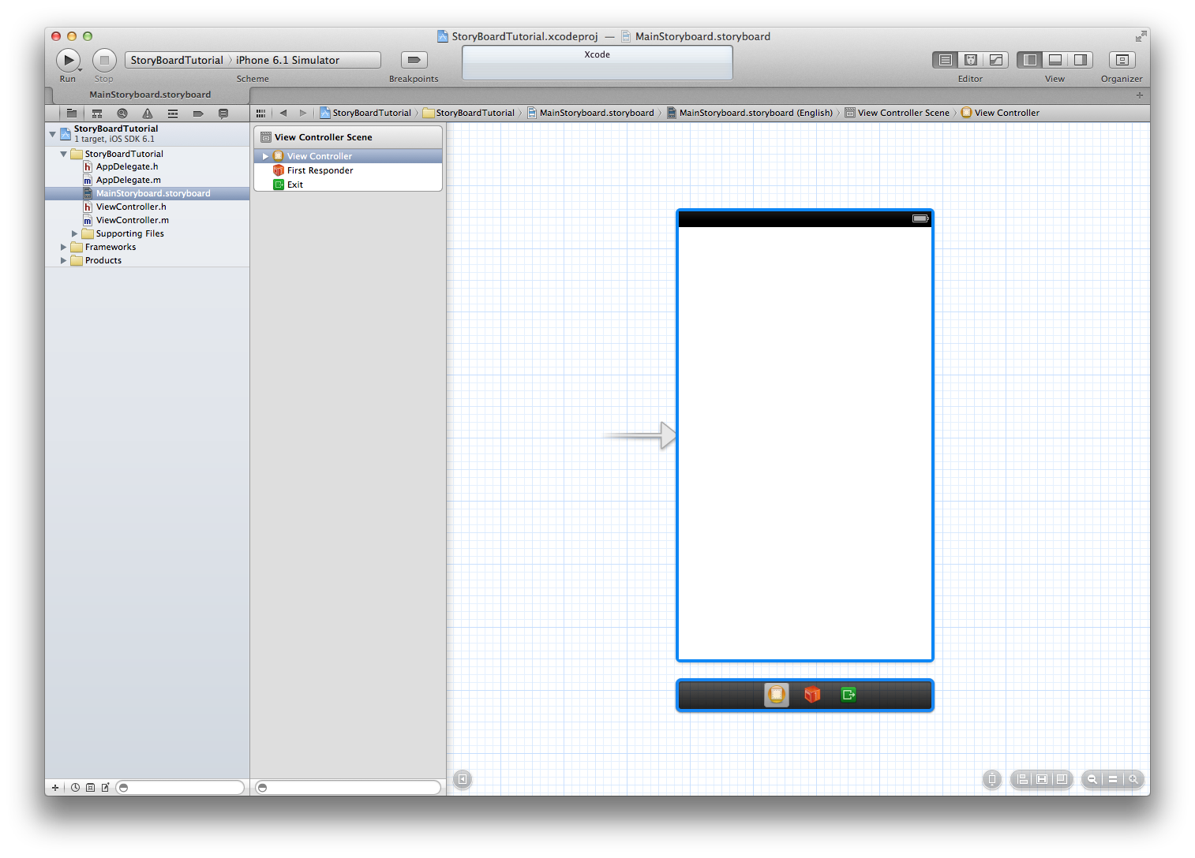Image resolution: width=1195 pixels, height=858 pixels.
Task: Zoom out on the storyboard canvas
Action: click(x=1092, y=779)
